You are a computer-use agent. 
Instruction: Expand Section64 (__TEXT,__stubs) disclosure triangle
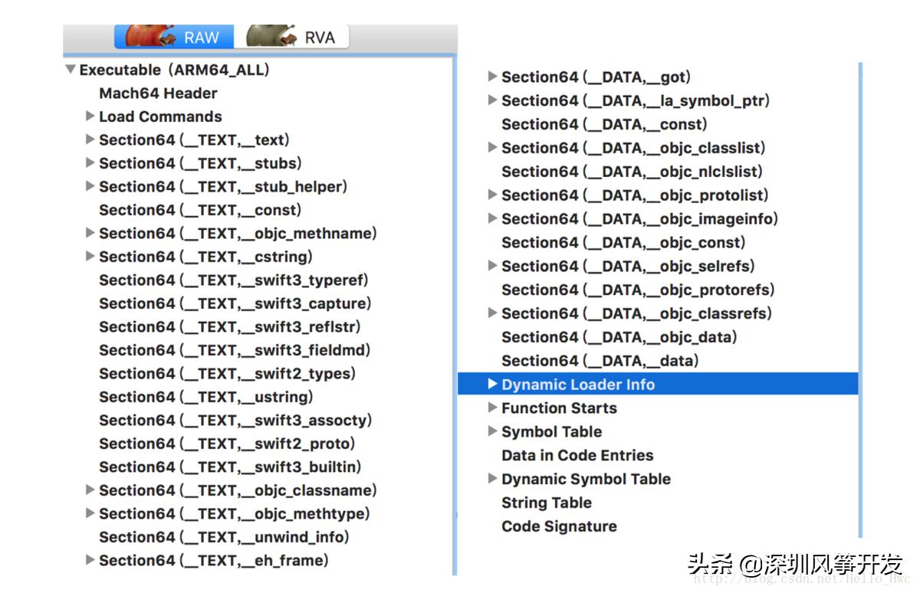tap(90, 163)
